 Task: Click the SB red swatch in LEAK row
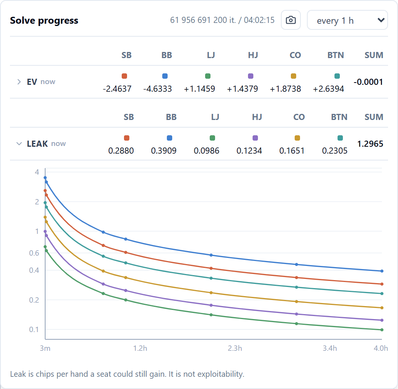[x=127, y=138]
